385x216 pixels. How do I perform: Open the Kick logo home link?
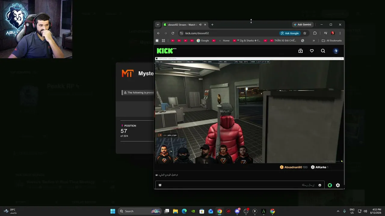coord(166,51)
